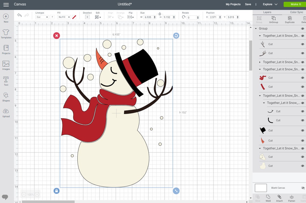The image size is (306, 203).
Task: Open the Shapes tool
Action: [6, 97]
